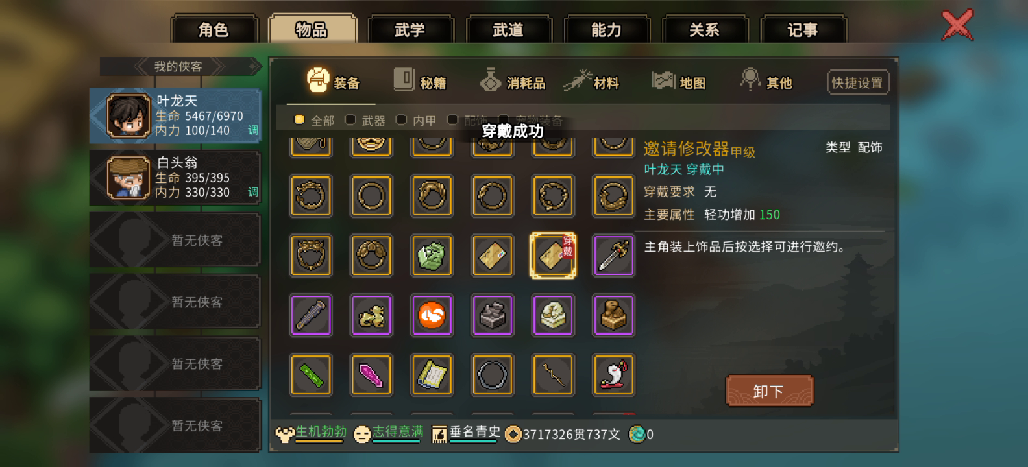The height and width of the screenshot is (467, 1028).
Task: Switch to the 武学 tab
Action: click(410, 30)
